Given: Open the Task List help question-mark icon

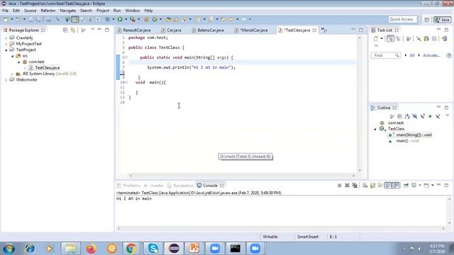Looking at the screenshot, I should 449,55.
